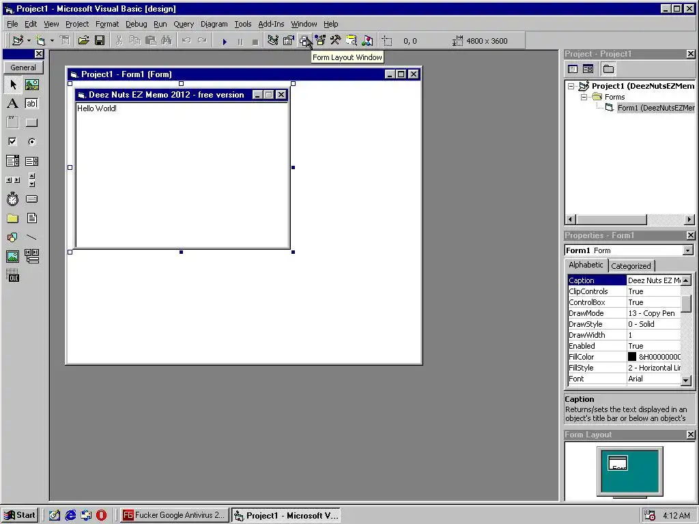This screenshot has height=524, width=699.
Task: Select the Data control in toolbox
Action: point(31,257)
